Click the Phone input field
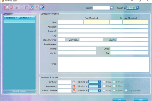The height and width of the screenshot is (101, 152). click(x=77, y=48)
